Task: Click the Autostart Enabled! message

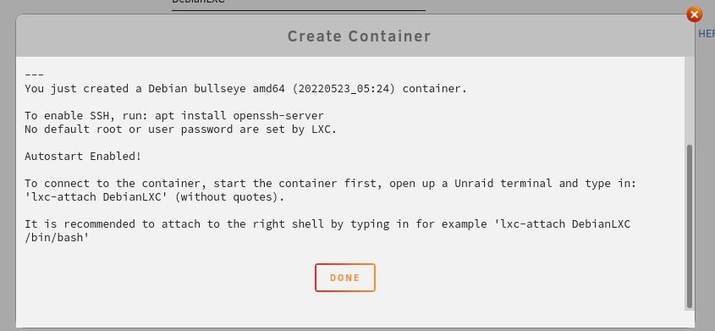Action: [x=83, y=157]
